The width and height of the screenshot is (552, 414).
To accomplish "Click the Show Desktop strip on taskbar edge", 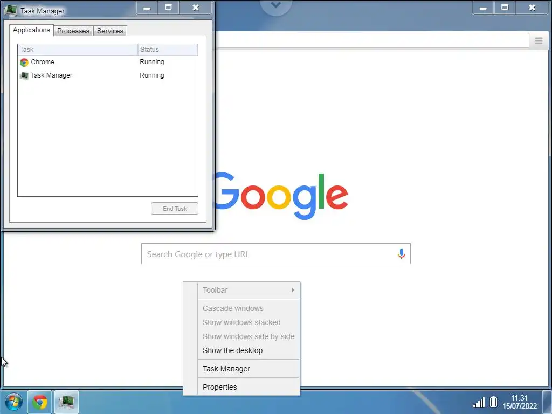I will coord(547,402).
